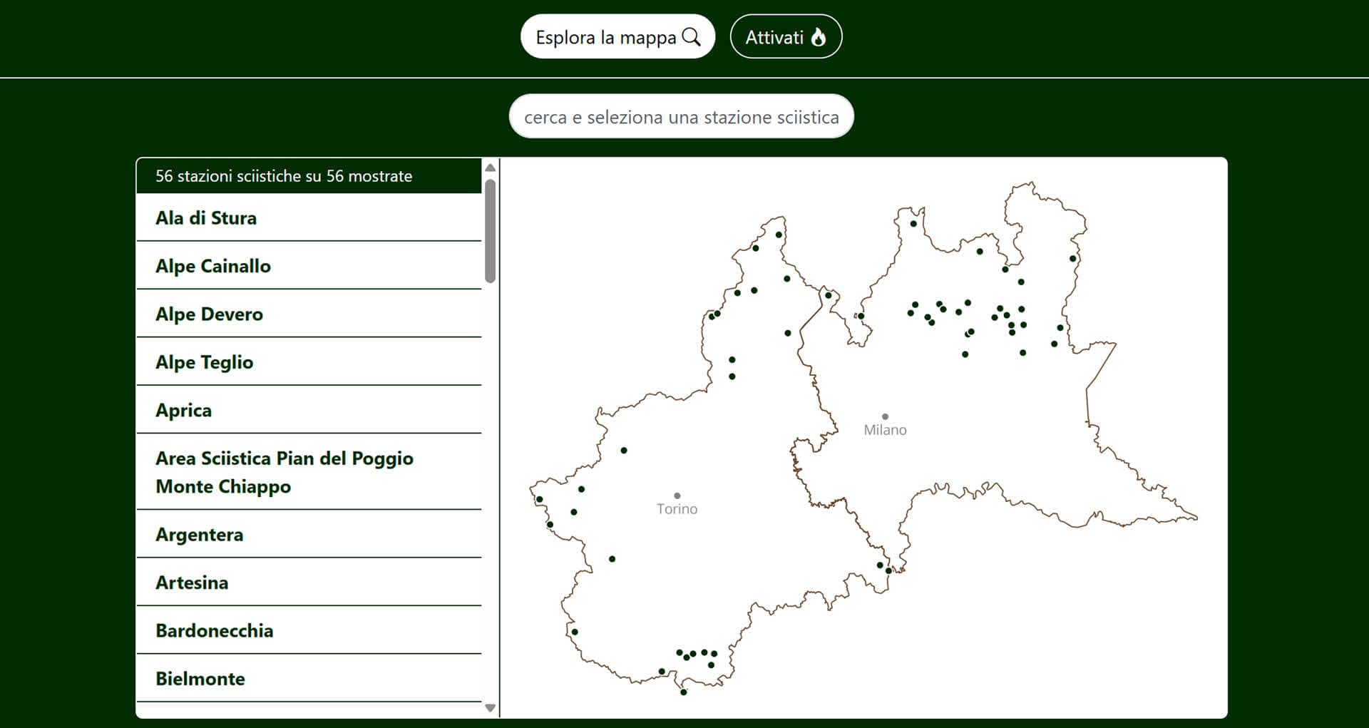Click the Milano city marker on map

pyautogui.click(x=885, y=417)
